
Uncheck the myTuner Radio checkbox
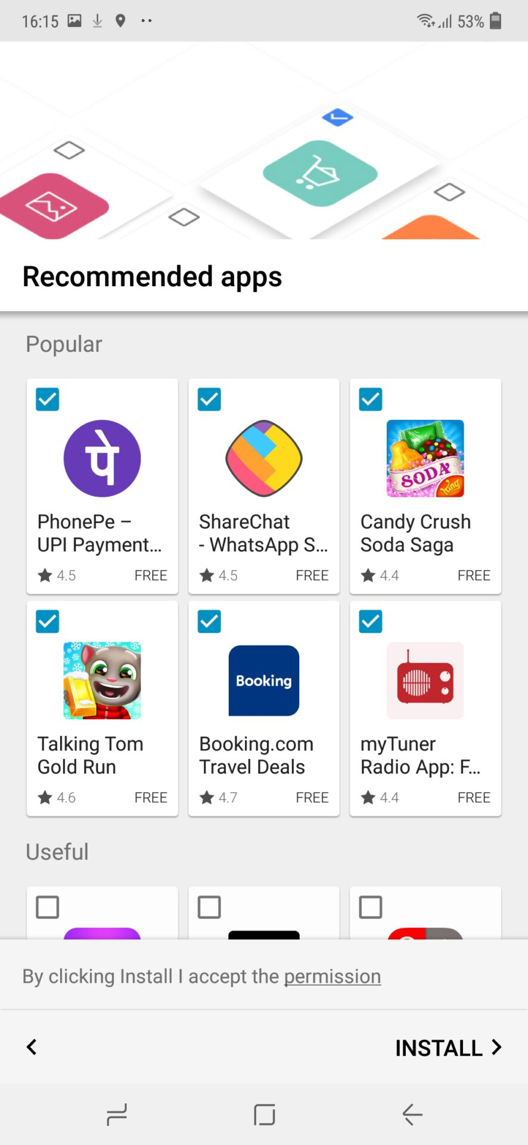point(371,621)
